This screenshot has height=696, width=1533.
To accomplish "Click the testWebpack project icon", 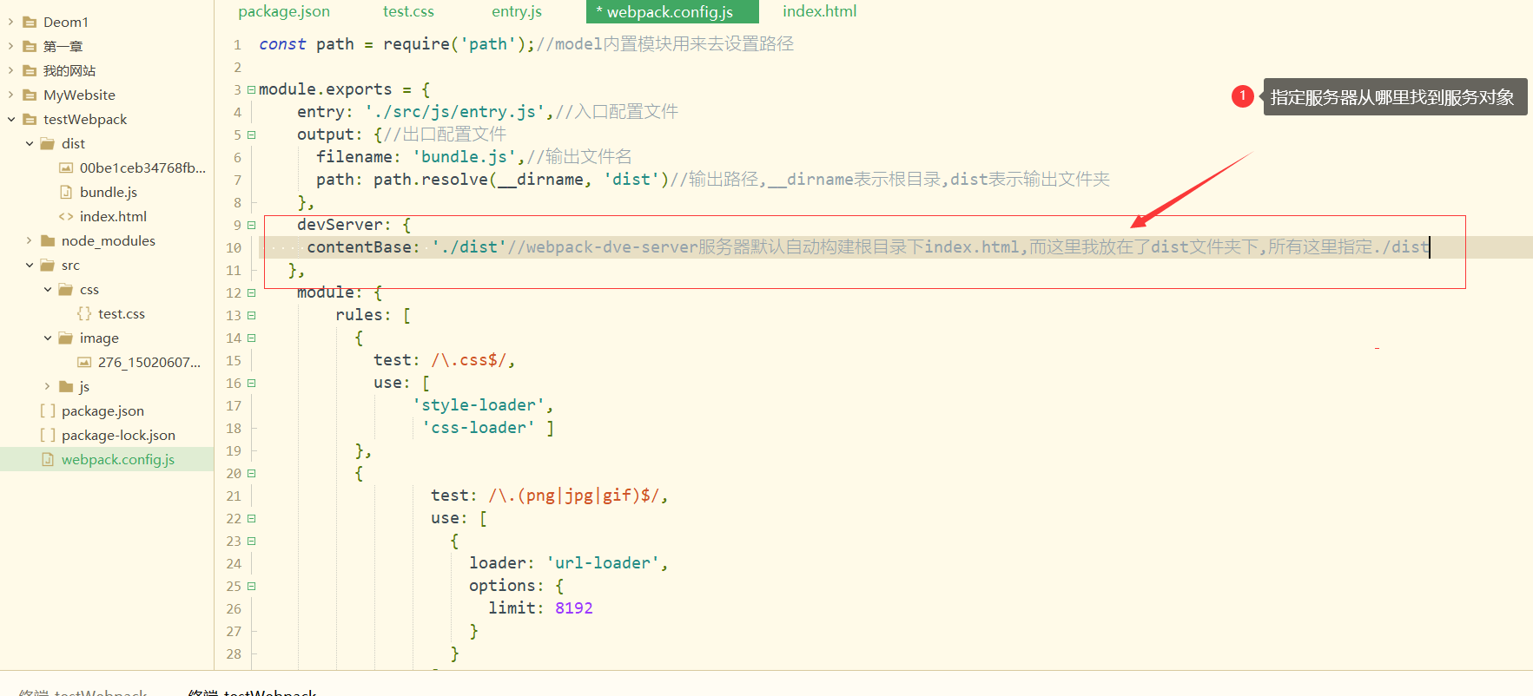I will (x=30, y=119).
